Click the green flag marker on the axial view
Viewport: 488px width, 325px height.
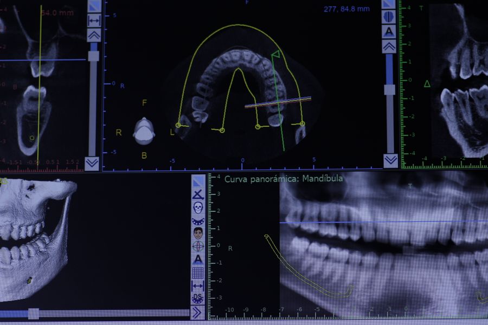click(276, 55)
